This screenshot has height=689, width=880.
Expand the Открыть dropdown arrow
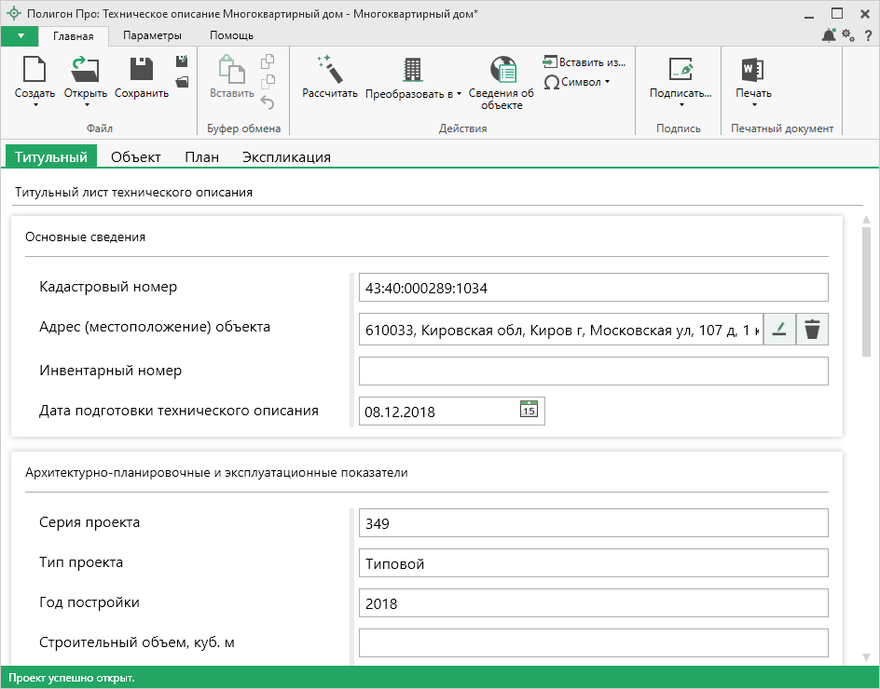(85, 105)
